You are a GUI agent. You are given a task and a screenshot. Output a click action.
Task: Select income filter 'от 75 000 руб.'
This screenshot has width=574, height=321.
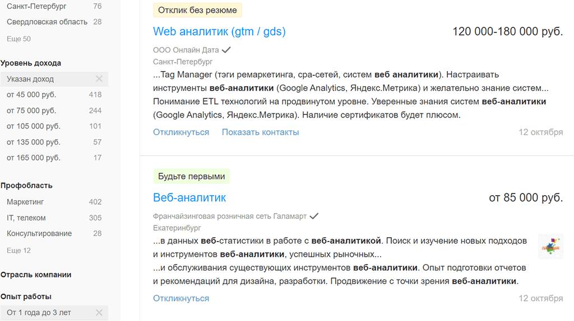point(31,110)
